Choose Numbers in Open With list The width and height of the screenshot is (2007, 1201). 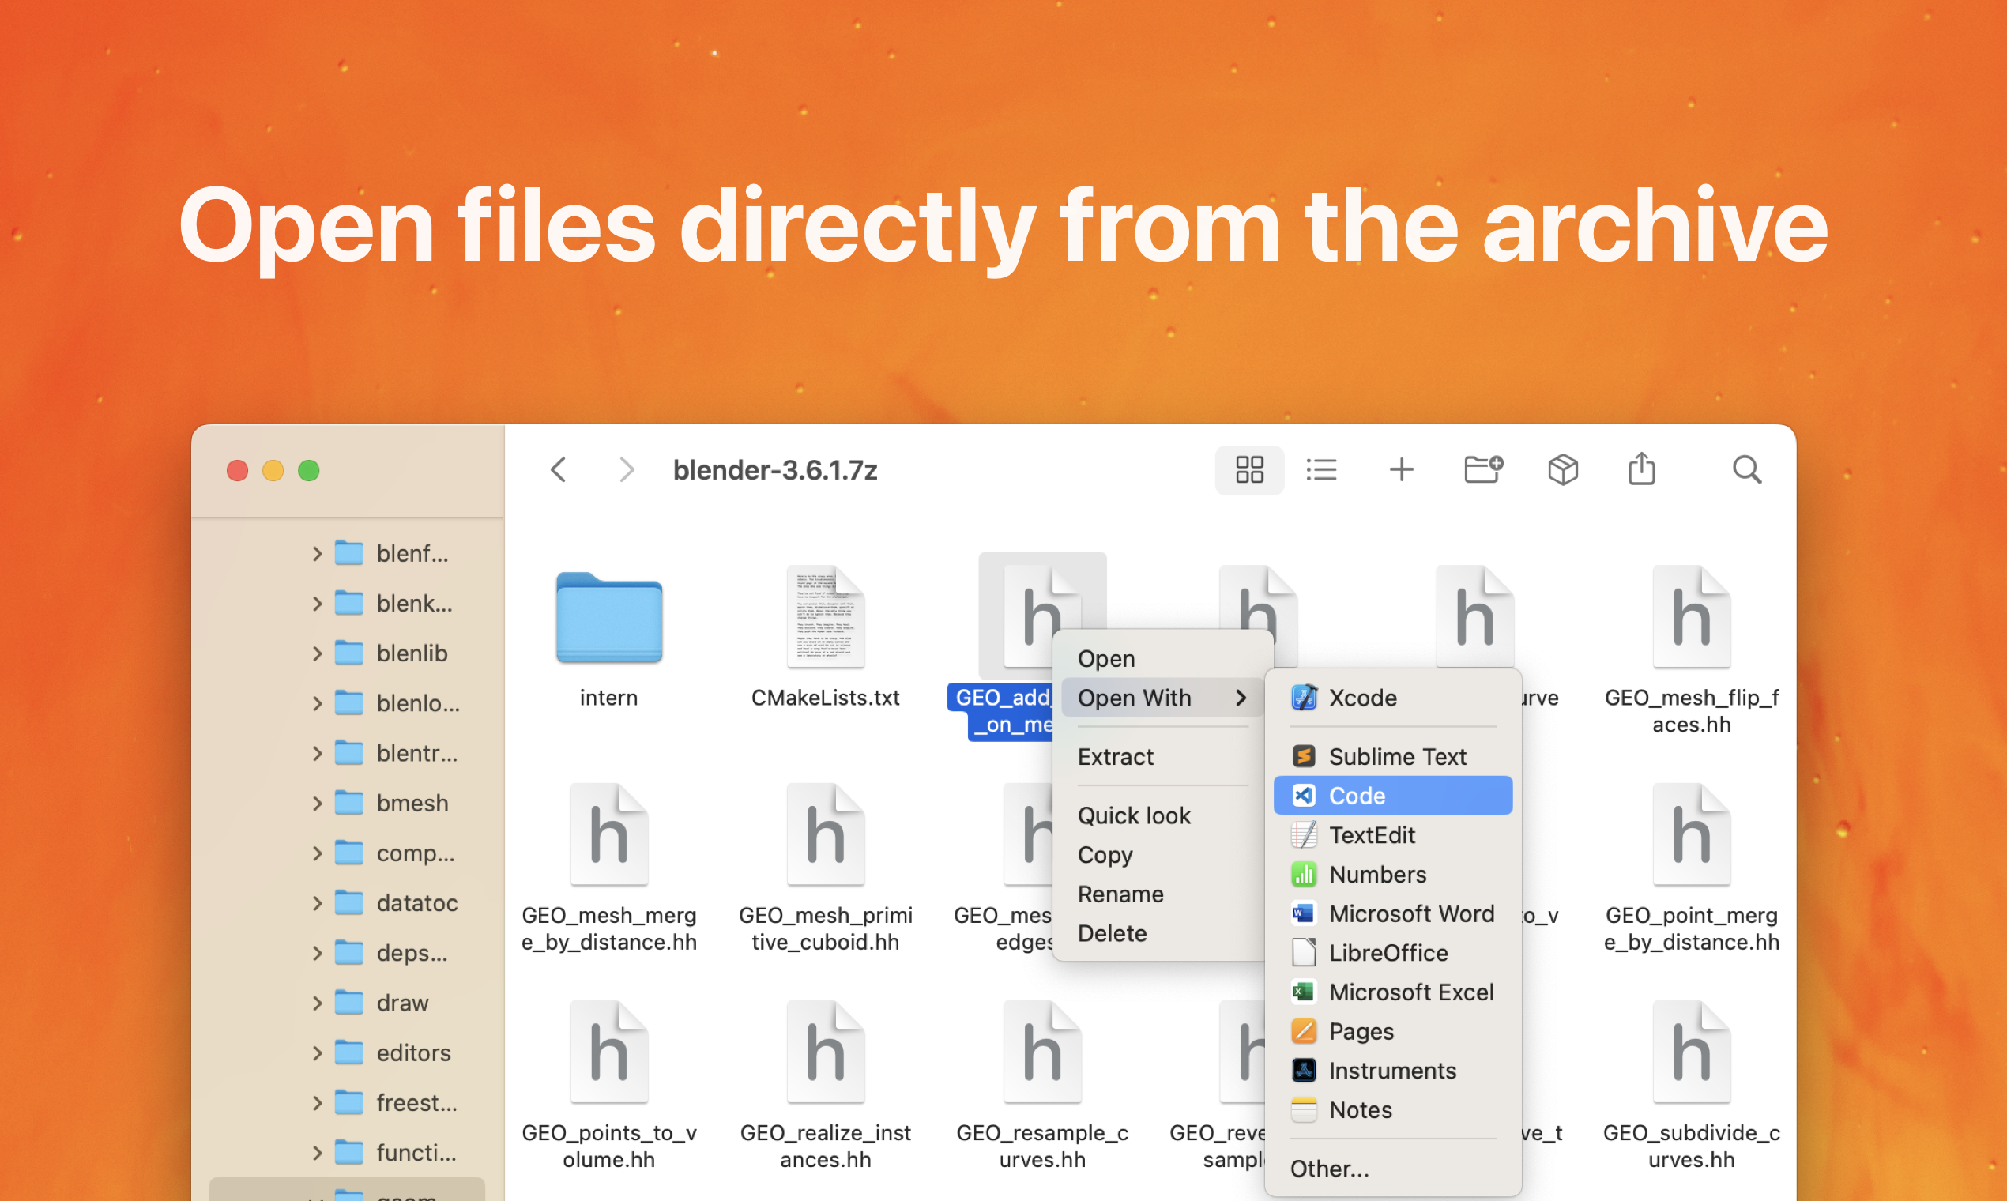[x=1393, y=874]
